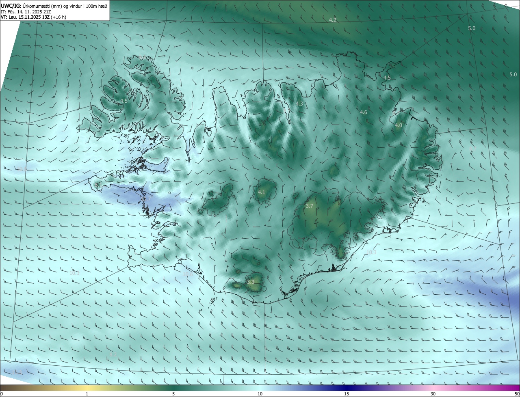
Task: Click the '1' tick label on the color scale
Action: [87, 394]
